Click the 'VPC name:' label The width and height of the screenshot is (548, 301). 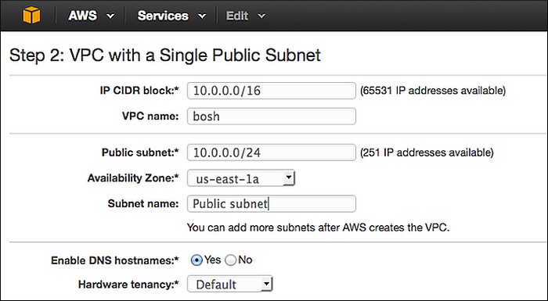point(150,116)
